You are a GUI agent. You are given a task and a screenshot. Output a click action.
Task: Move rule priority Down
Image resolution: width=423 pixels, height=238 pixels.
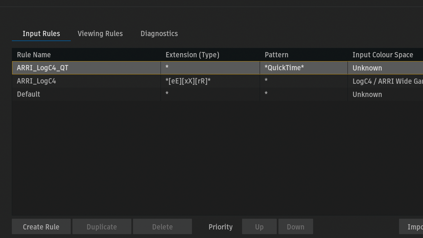[295, 227]
